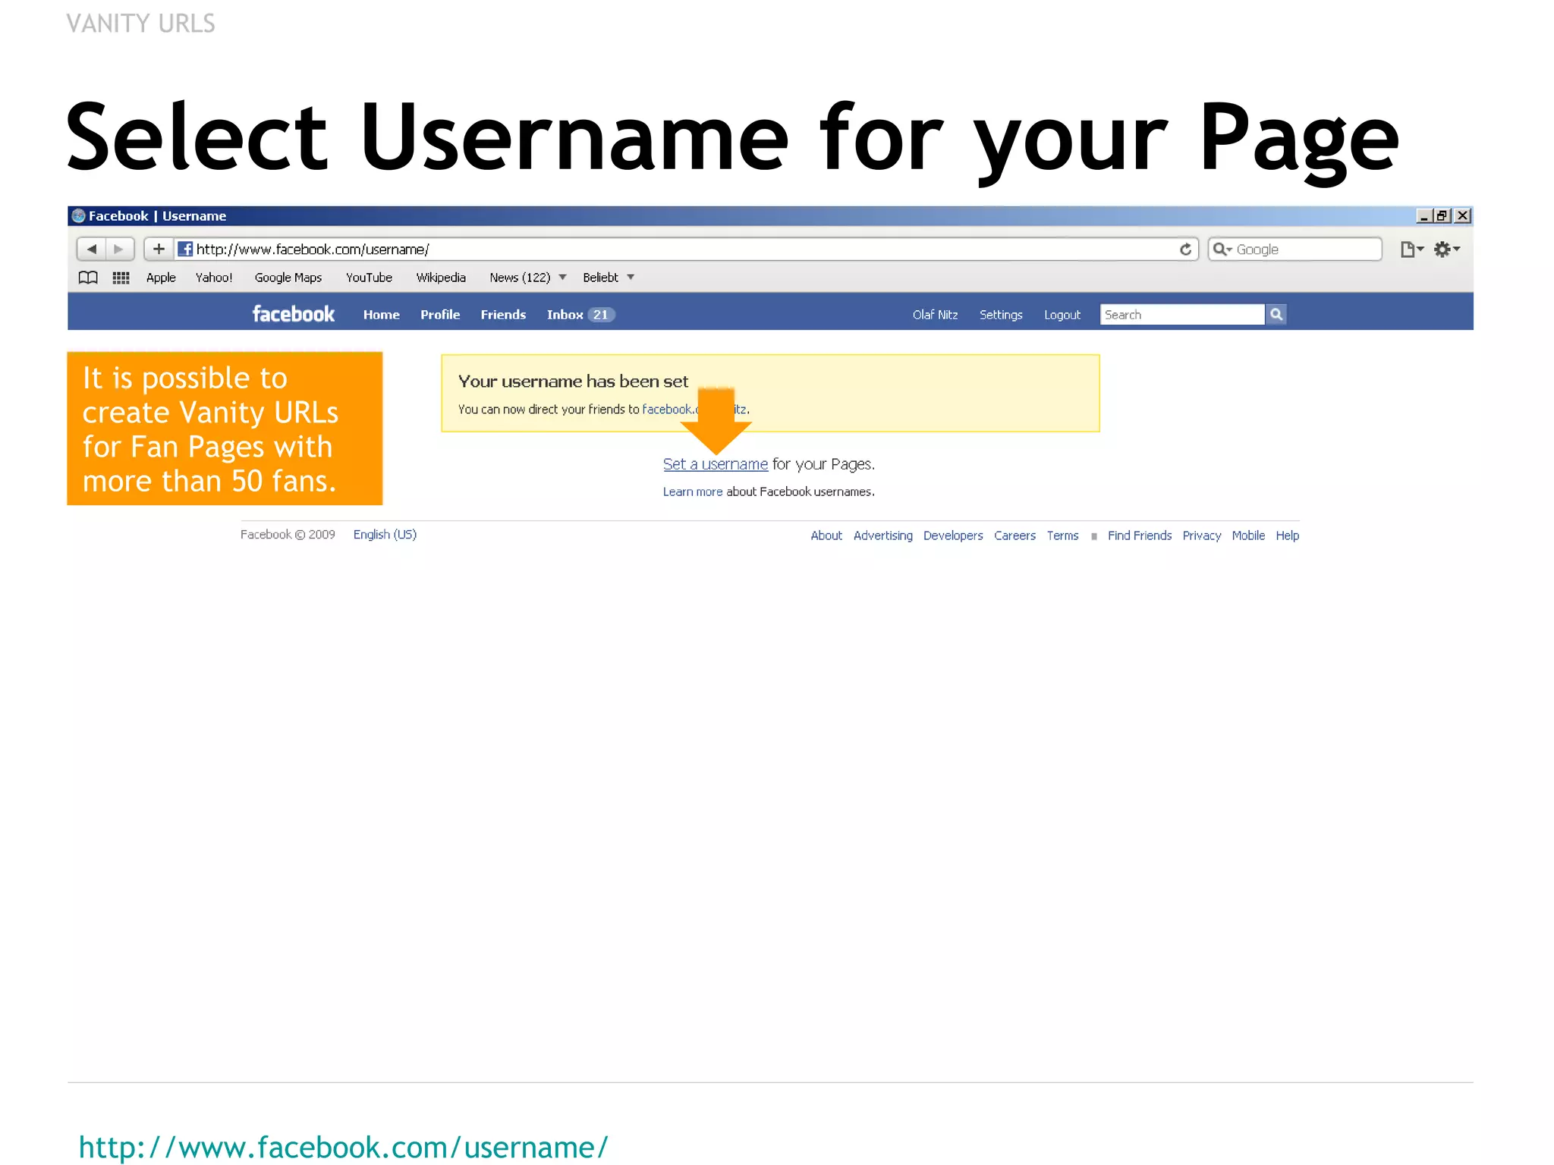Open the settings gear menu
This screenshot has width=1554, height=1165.
pyautogui.click(x=1446, y=250)
